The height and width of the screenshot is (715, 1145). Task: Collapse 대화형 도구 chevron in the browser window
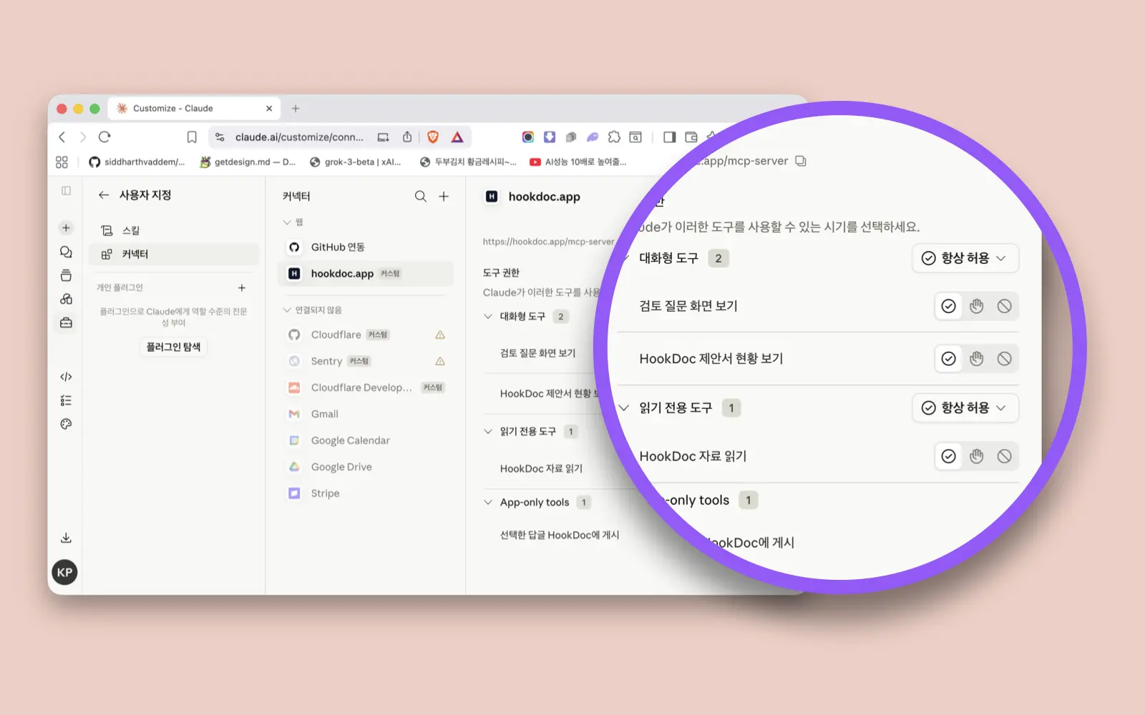(488, 316)
